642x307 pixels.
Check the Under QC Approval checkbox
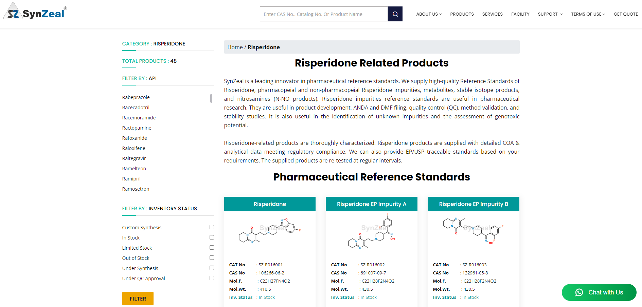click(x=212, y=278)
